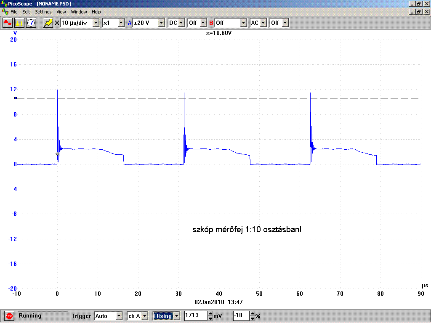Click the note 'szkóp mérőfej 1:10 osztásban!'
Viewport: 431px width, 323px height.
pos(247,229)
